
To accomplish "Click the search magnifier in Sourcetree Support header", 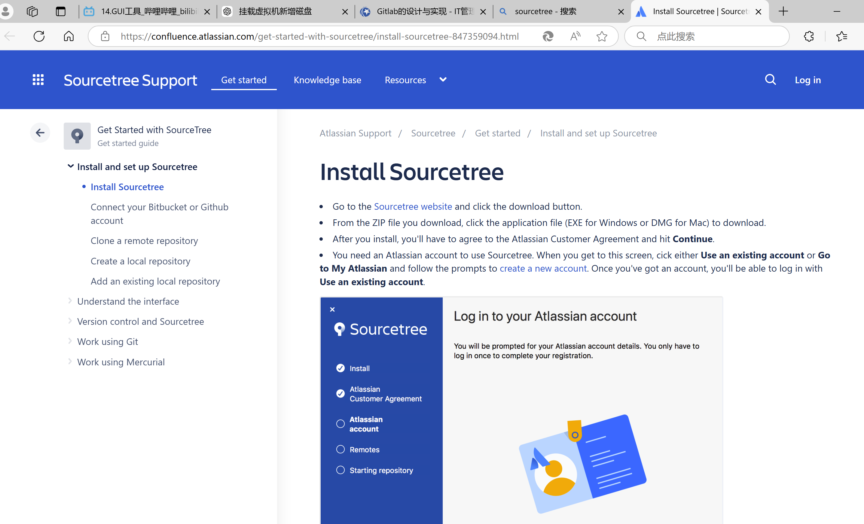I will click(770, 80).
